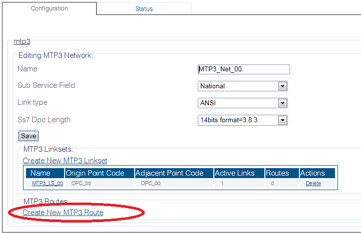361x233 pixels.
Task: Open the Status tab
Action: tap(144, 9)
